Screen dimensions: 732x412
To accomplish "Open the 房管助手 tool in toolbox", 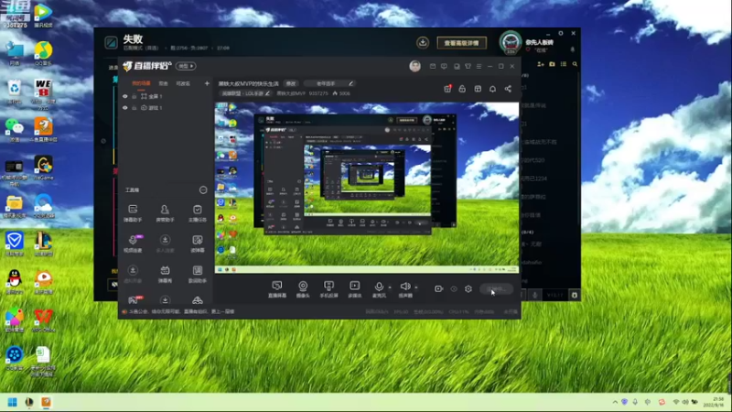I will tap(165, 212).
